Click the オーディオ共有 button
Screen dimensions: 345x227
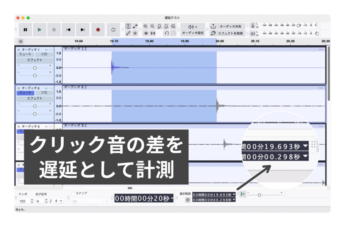[228, 26]
